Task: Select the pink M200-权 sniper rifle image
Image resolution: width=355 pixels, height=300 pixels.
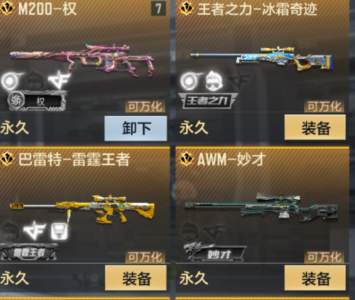Action: click(x=83, y=60)
